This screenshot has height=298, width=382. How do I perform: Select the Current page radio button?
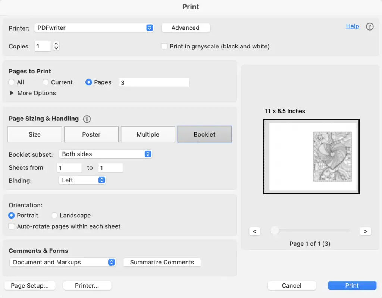[46, 82]
